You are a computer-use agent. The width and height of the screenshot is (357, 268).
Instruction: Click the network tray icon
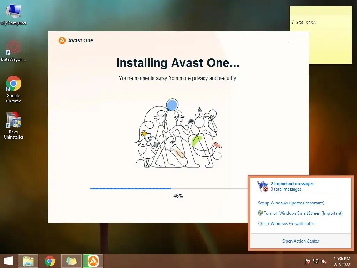tap(316, 261)
